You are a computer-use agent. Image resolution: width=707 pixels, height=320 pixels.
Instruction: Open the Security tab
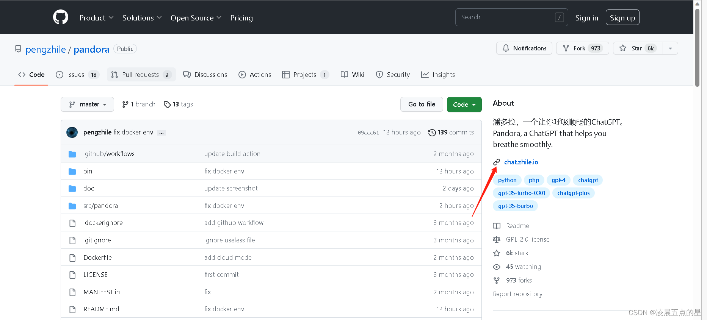coord(393,75)
